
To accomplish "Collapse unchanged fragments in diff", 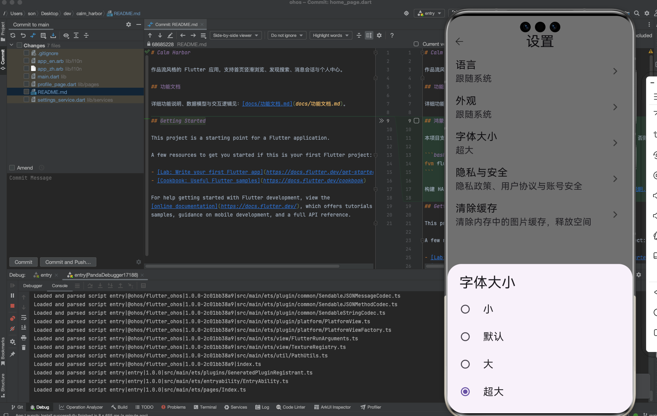I will coord(359,35).
